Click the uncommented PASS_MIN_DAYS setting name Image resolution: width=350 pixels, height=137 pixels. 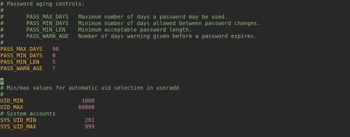pos(21,55)
